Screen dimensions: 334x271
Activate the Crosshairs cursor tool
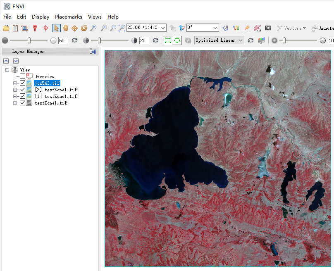pos(45,28)
